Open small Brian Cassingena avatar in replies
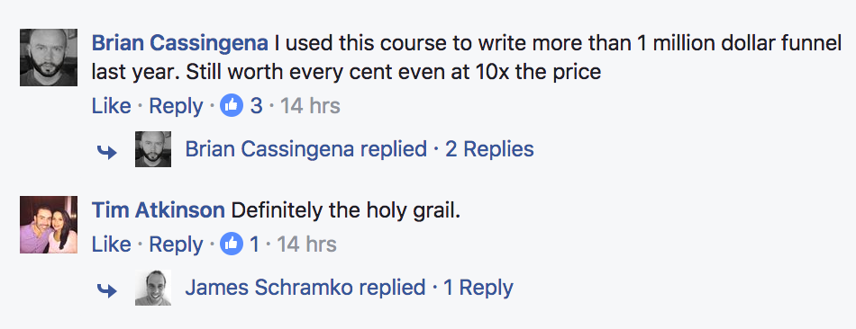 click(153, 148)
